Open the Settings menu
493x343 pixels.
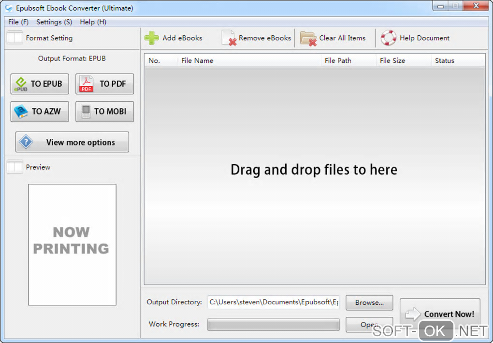coord(54,22)
